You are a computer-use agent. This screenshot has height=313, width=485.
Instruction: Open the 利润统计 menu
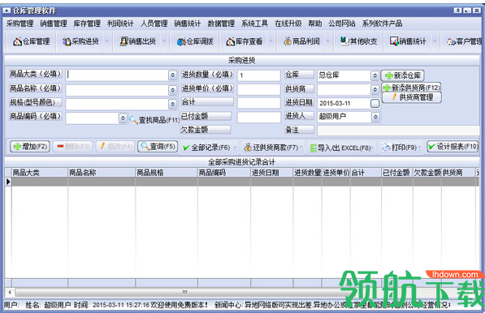pos(120,24)
